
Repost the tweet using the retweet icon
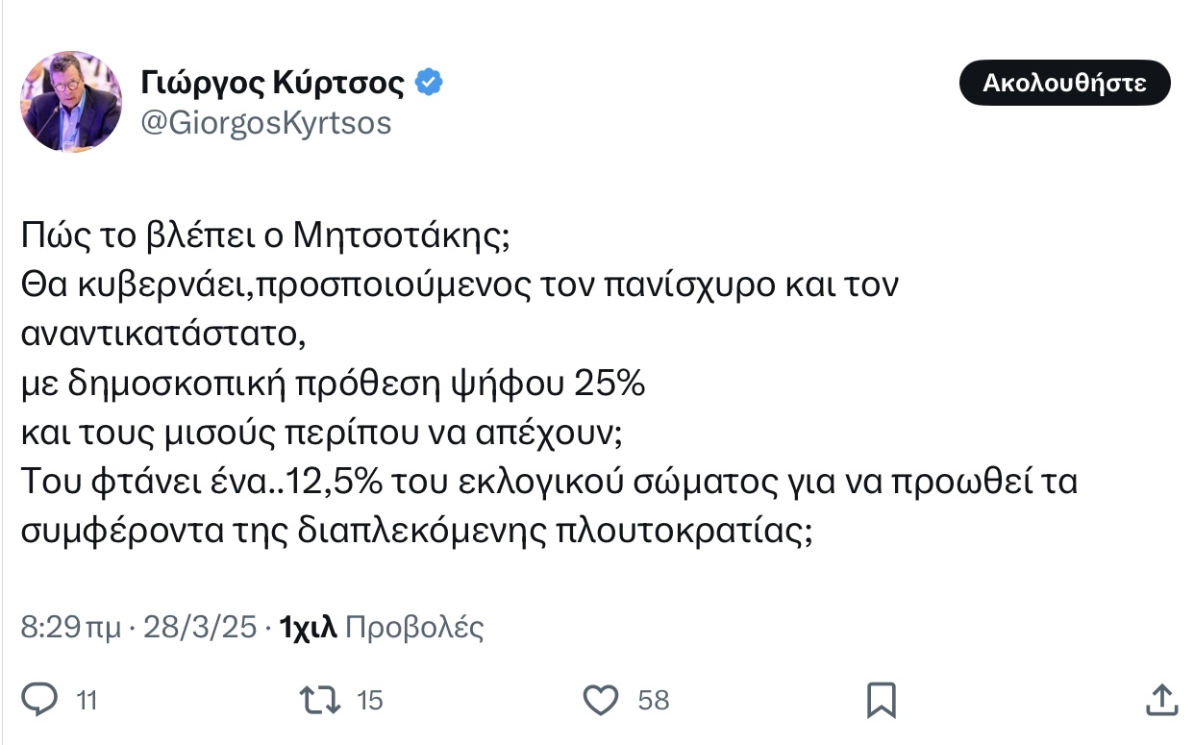pos(319,700)
